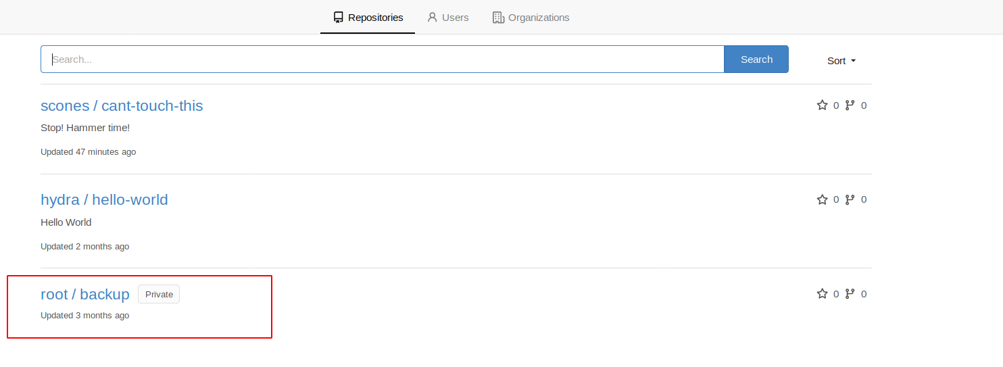Image resolution: width=1003 pixels, height=367 pixels.
Task: Select the Repositories tab
Action: 368,18
